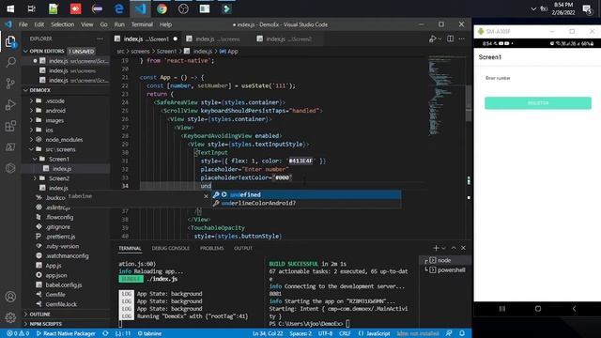Click the Run code icon in editor toolbar

point(433,38)
